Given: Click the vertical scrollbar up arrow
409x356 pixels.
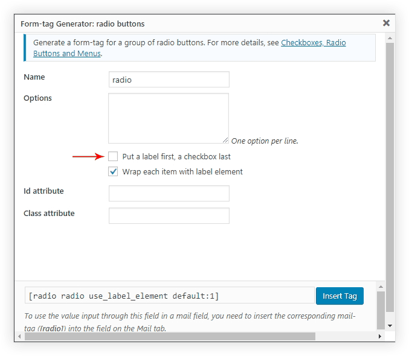Looking at the screenshot, I should [x=389, y=39].
